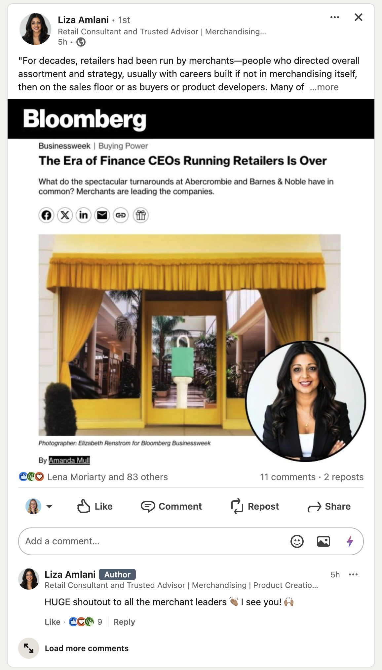Close the post overlay
This screenshot has width=382, height=670.
(359, 17)
